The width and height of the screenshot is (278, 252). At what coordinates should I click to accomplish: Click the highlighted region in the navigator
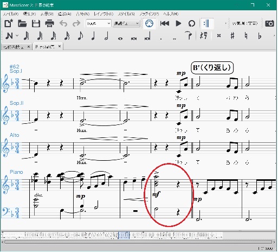tap(124, 235)
